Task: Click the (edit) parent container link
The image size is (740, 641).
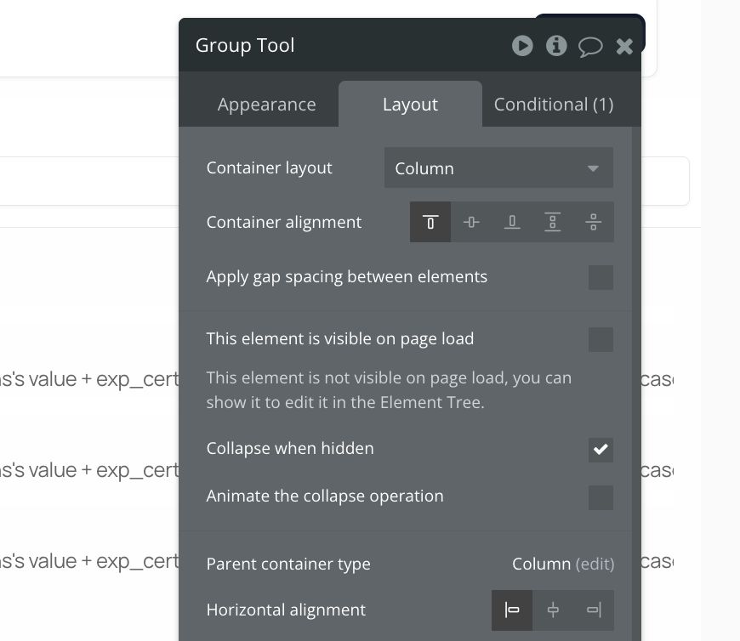Action: click(x=595, y=564)
